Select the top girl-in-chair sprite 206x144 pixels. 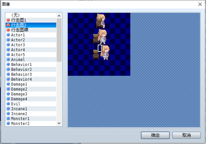101,21
